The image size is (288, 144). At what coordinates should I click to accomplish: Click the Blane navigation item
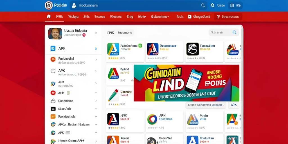pyautogui.click(x=142, y=17)
